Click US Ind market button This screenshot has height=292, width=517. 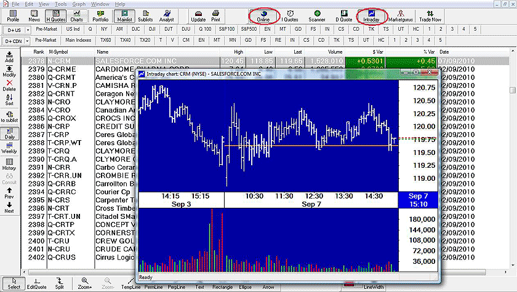click(73, 29)
